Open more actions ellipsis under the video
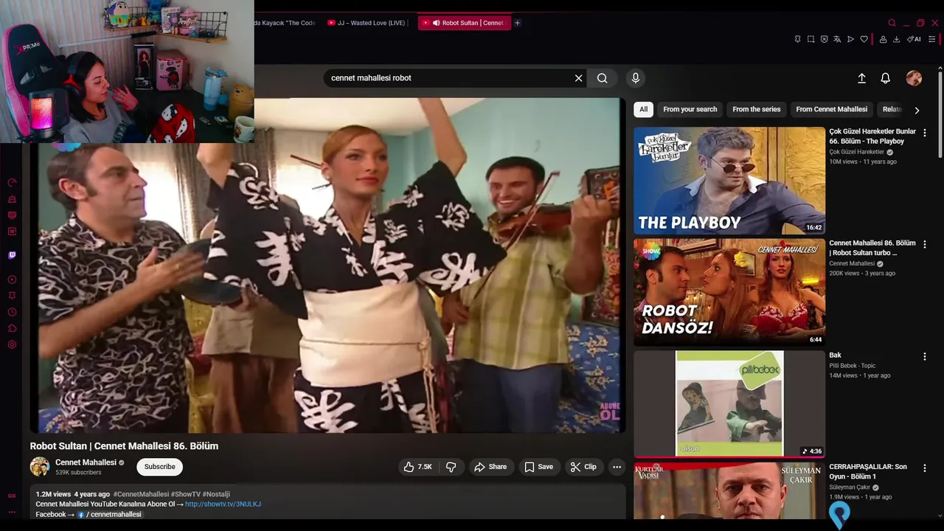The width and height of the screenshot is (944, 531). coord(617,467)
